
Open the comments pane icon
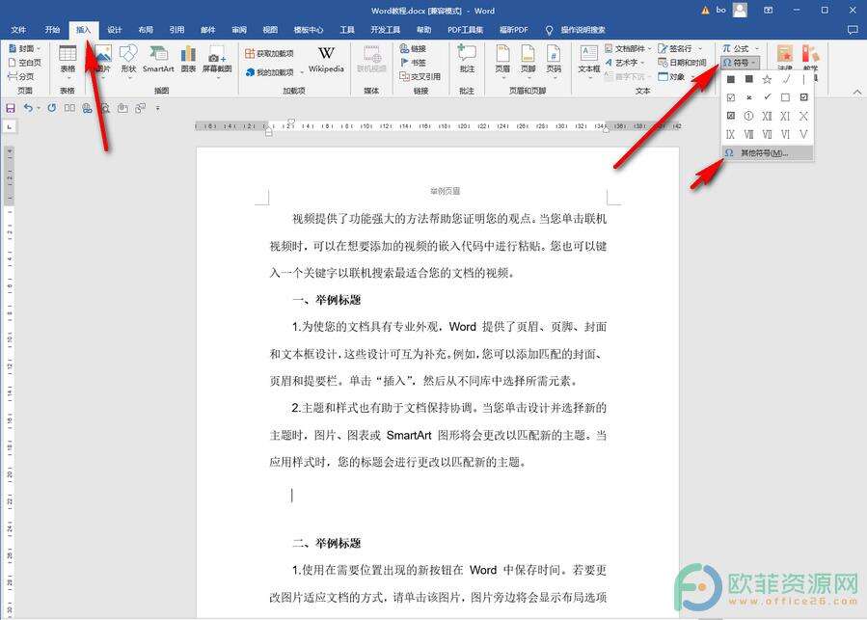853,30
